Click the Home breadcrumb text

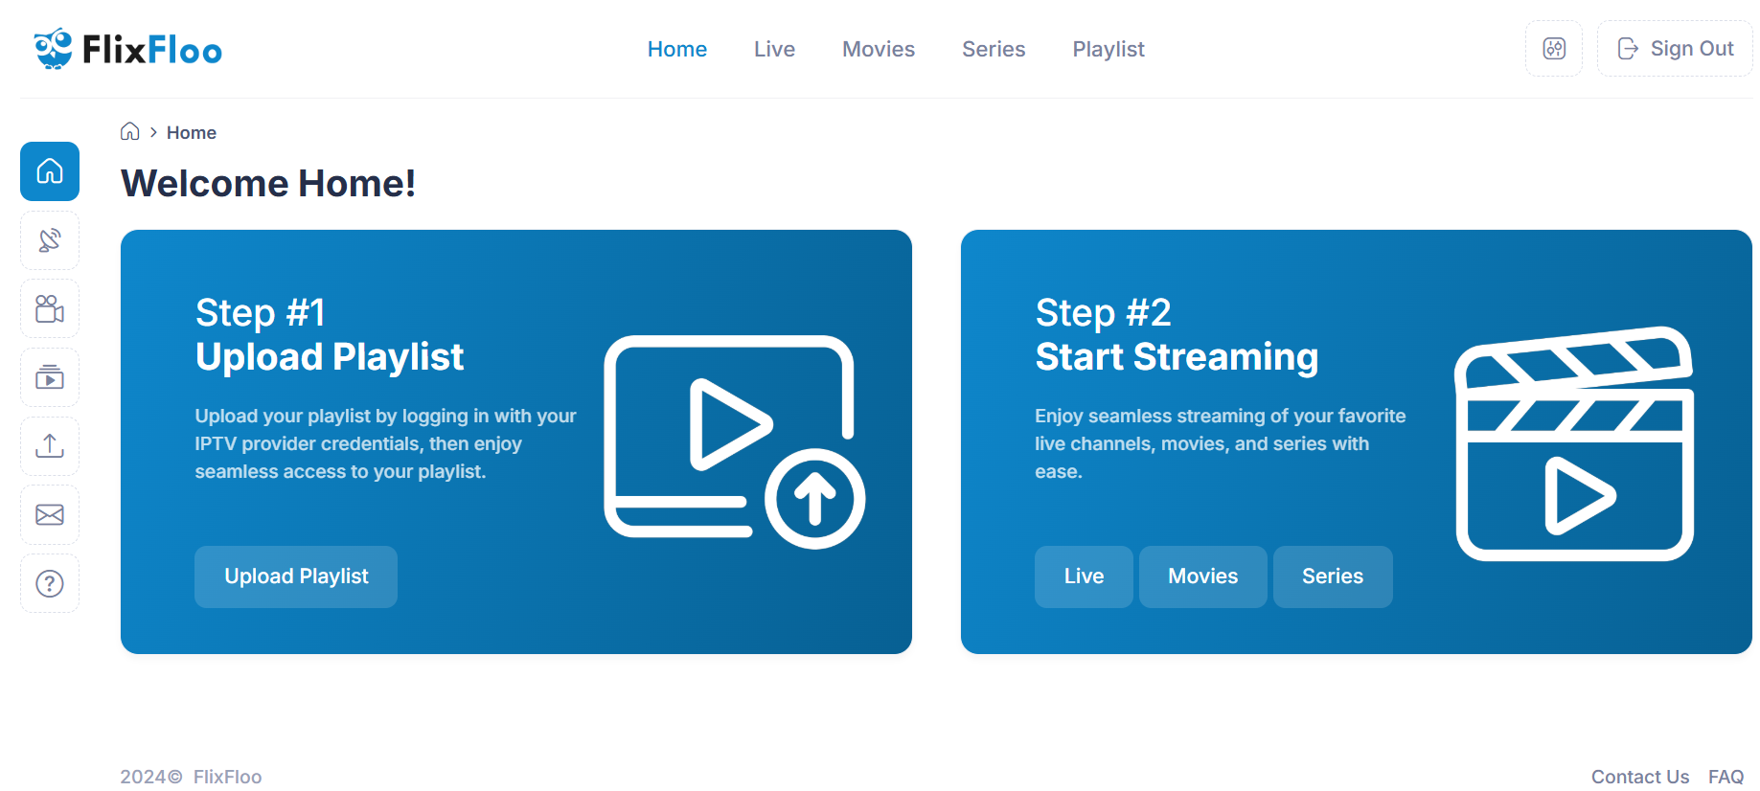tap(192, 132)
